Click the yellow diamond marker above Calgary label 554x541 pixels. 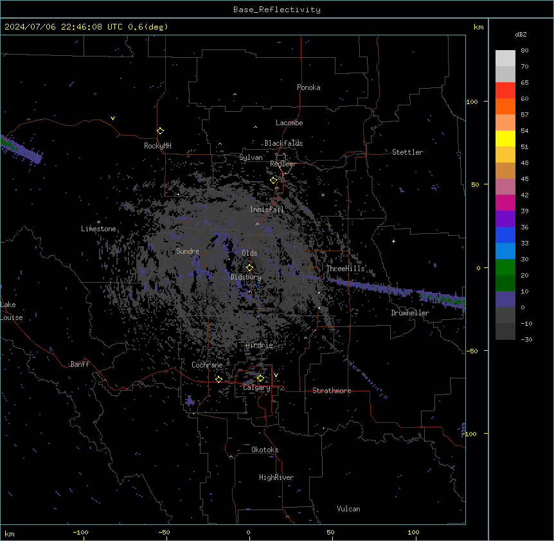click(260, 378)
